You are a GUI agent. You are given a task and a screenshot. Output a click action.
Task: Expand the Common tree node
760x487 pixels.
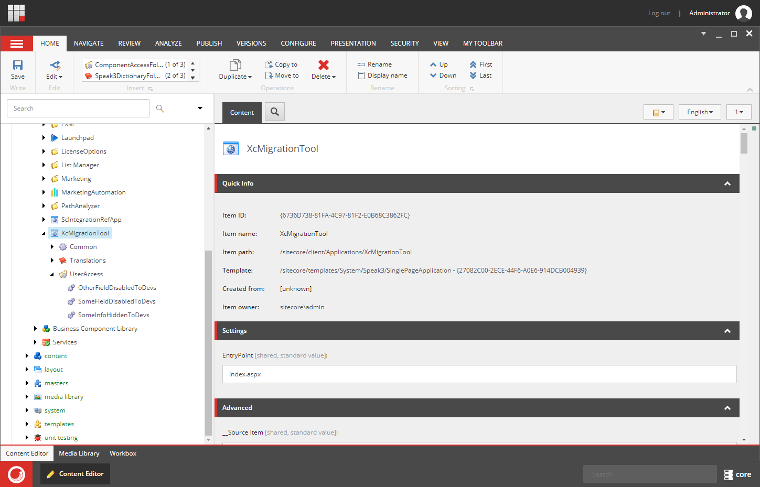52,246
